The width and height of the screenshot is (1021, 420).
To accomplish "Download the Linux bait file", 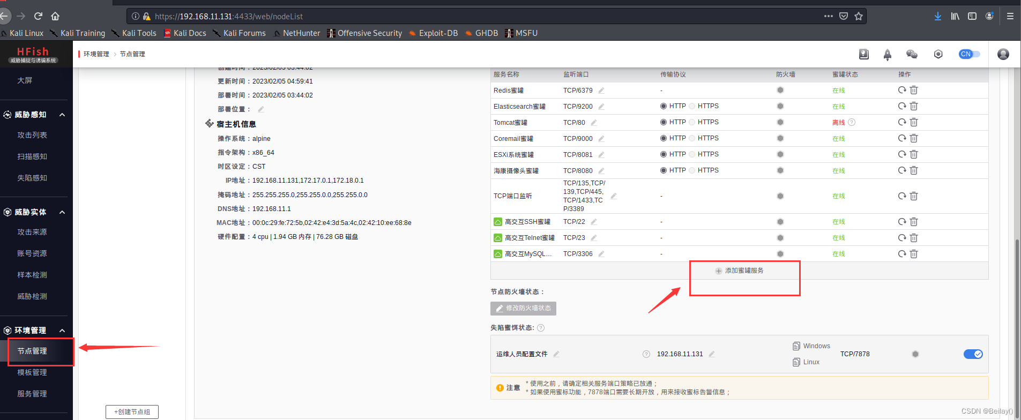I will click(806, 362).
